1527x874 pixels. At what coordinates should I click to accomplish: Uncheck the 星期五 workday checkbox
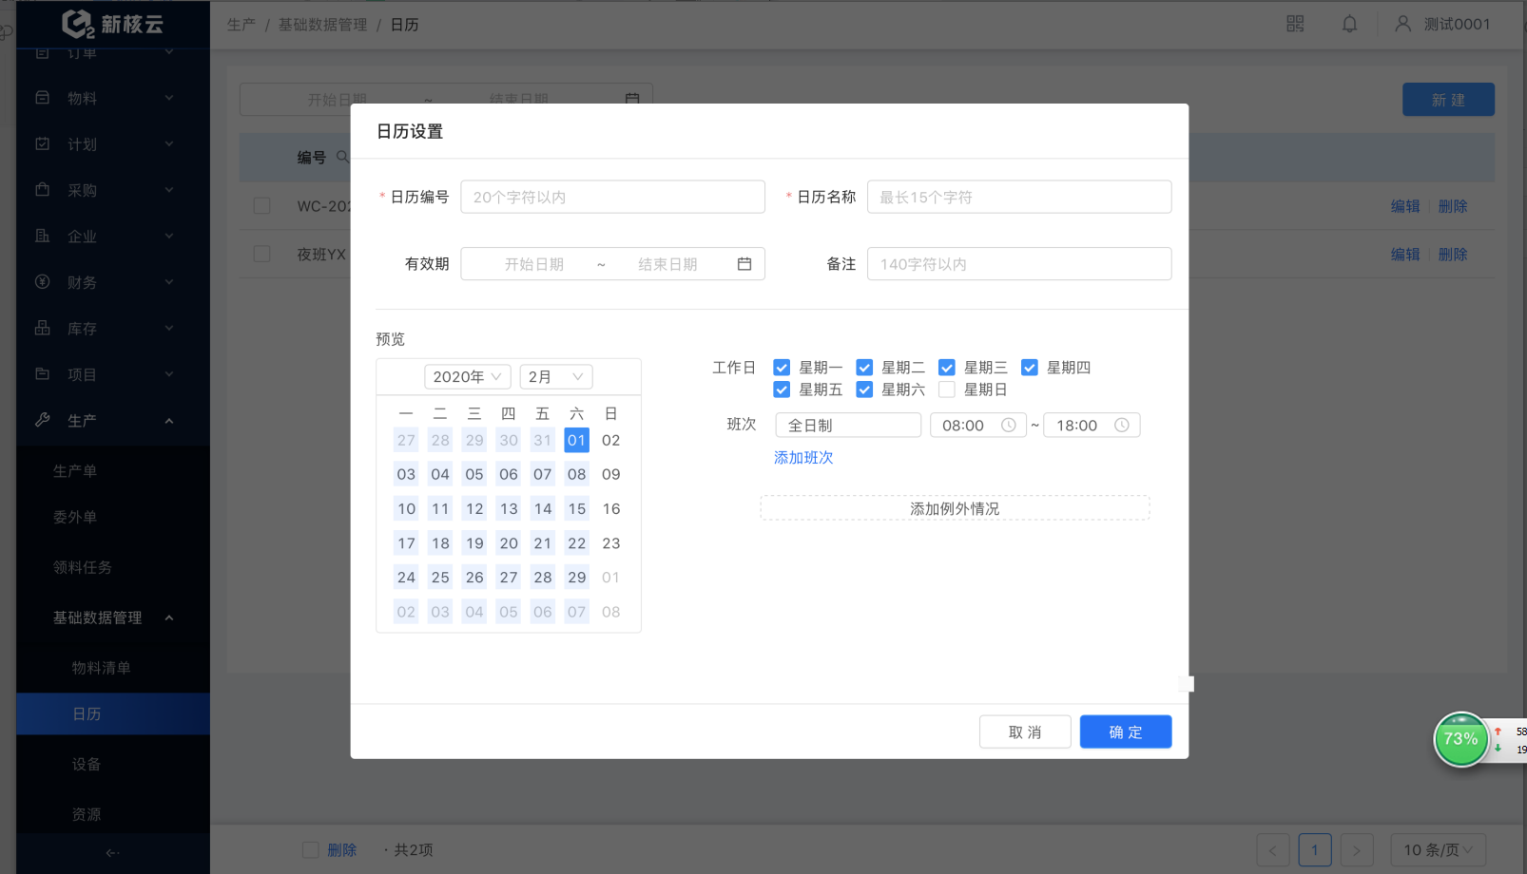(782, 389)
